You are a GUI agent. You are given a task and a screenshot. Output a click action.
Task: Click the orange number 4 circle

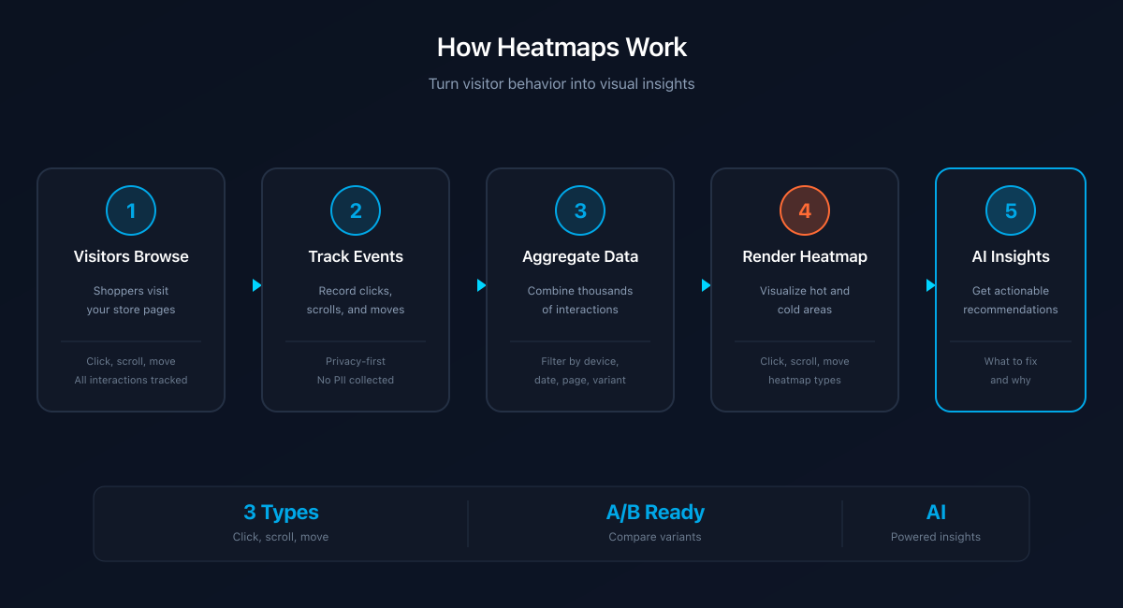805,210
